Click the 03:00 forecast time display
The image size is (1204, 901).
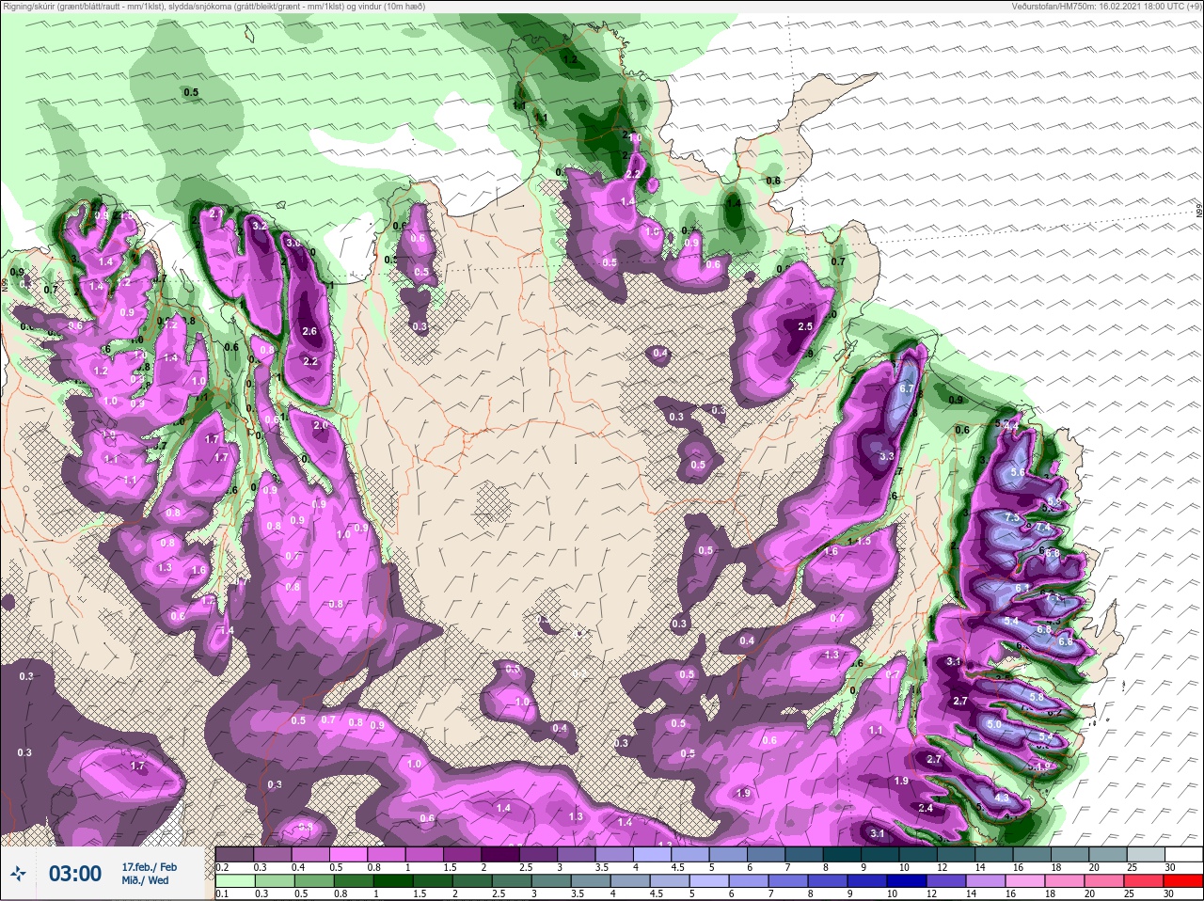pos(74,874)
